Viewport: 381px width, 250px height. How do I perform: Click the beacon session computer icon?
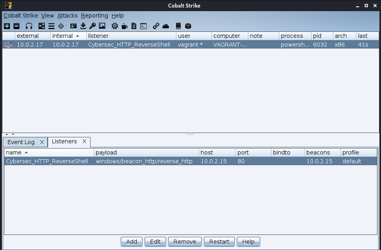(x=8, y=45)
